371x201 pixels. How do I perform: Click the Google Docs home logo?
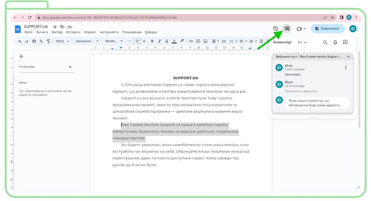[x=18, y=29]
